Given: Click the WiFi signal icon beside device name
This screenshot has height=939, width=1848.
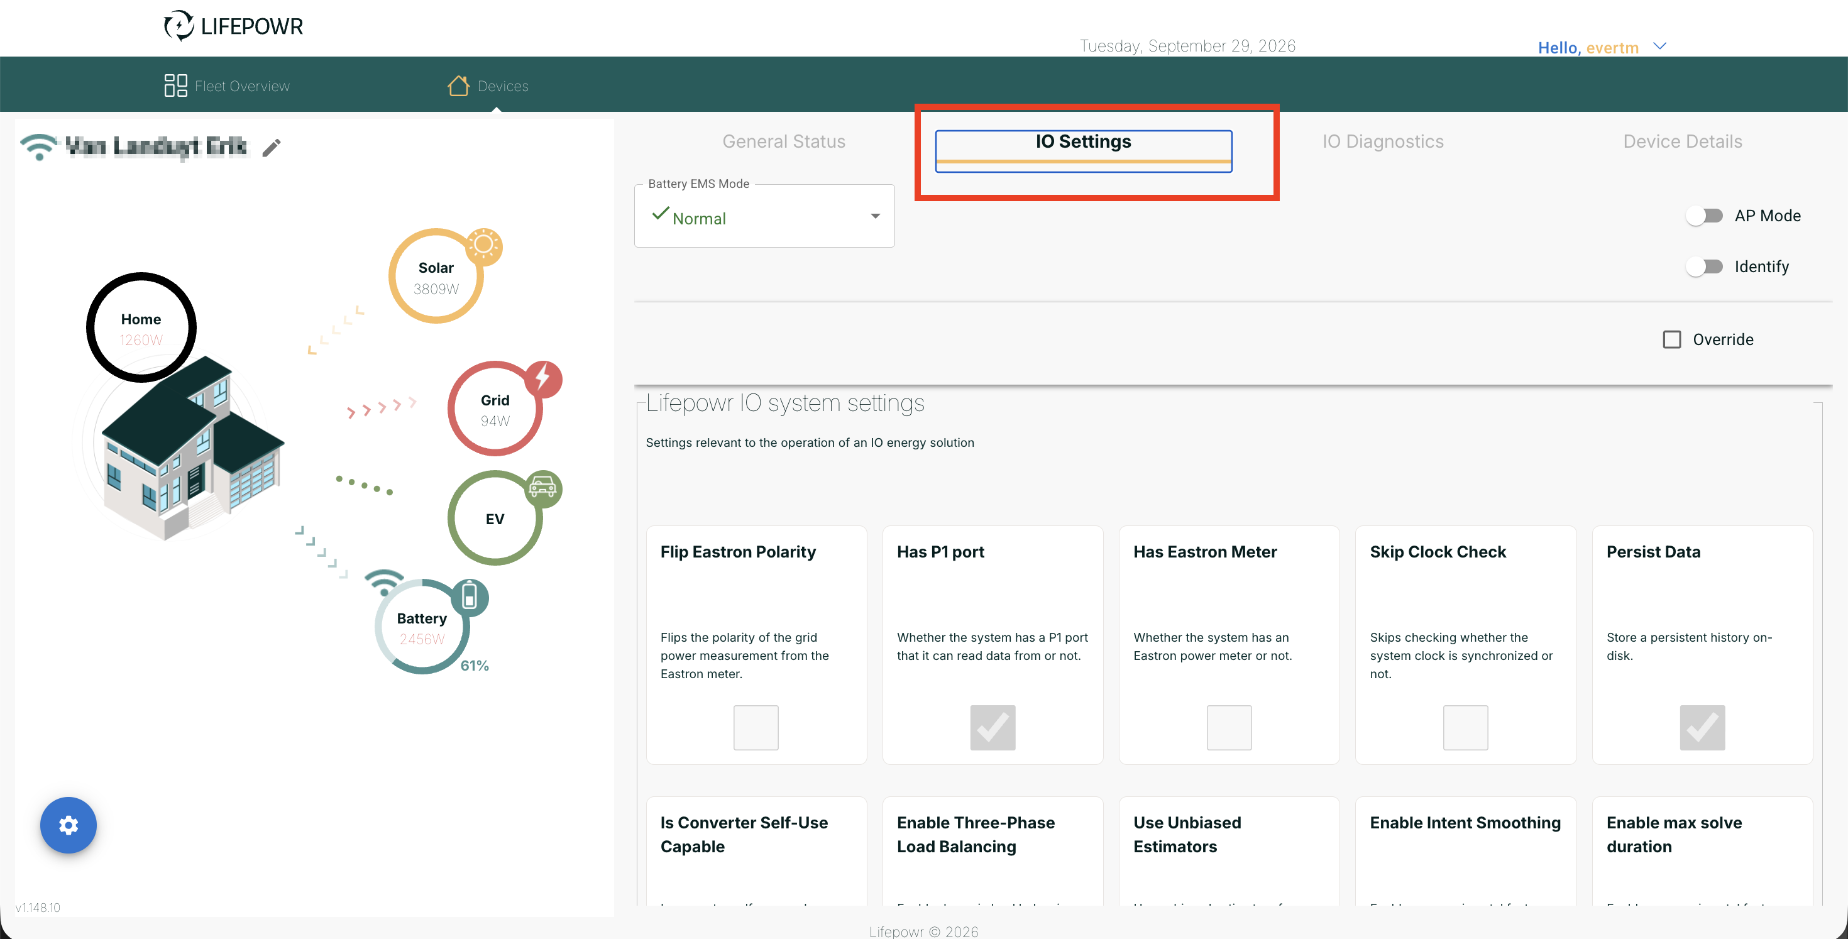Looking at the screenshot, I should point(39,146).
